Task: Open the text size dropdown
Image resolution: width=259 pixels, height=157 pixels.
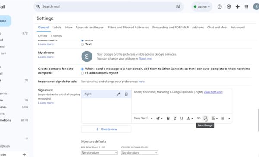Action: tap(159, 118)
